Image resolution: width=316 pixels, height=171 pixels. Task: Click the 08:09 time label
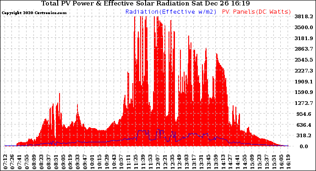click(x=34, y=162)
